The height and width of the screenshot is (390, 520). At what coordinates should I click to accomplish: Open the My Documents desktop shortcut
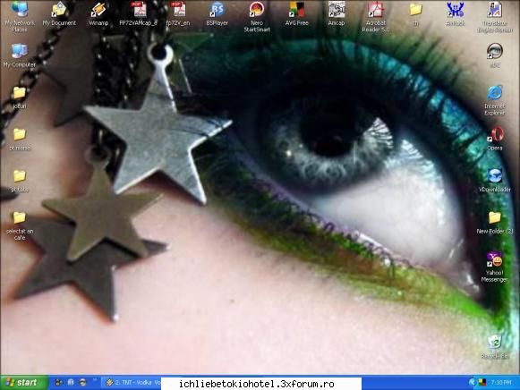point(59,14)
